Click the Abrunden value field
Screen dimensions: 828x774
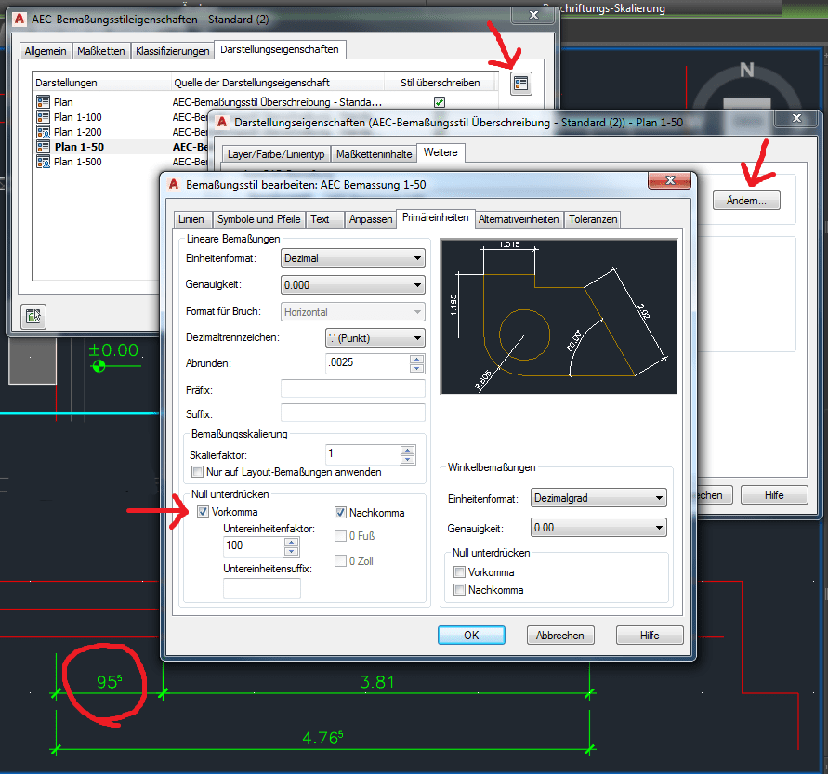pyautogui.click(x=367, y=362)
